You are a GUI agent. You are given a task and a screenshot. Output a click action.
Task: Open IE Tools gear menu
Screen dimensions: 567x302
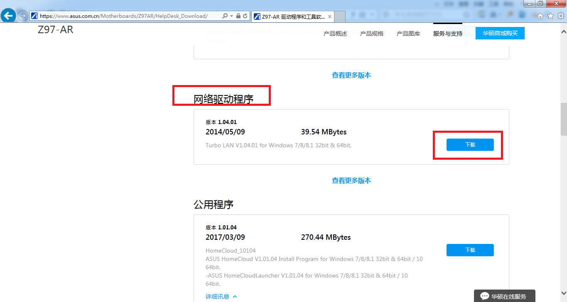point(560,16)
